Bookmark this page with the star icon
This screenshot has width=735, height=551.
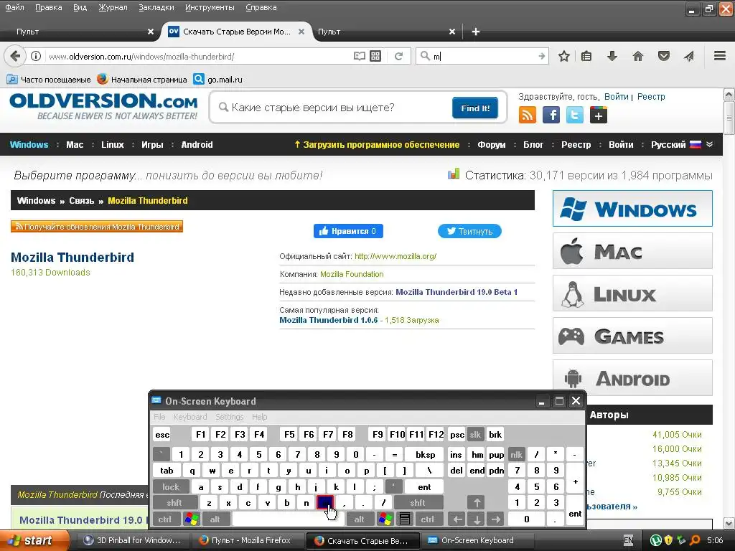[x=564, y=56]
